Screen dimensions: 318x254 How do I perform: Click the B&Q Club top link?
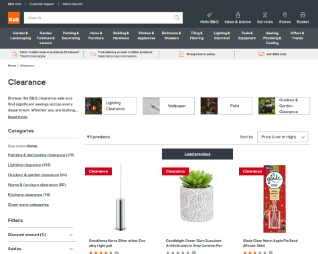(x=15, y=4)
